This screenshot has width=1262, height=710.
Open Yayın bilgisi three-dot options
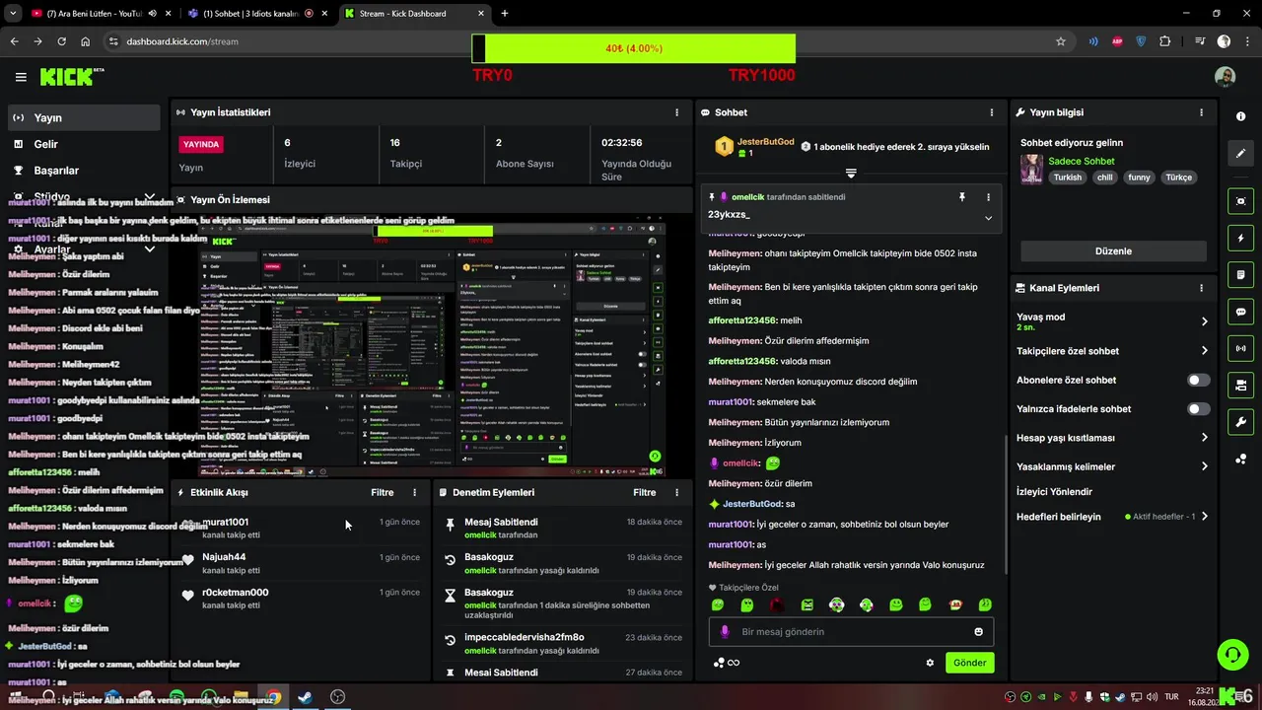[1201, 112]
